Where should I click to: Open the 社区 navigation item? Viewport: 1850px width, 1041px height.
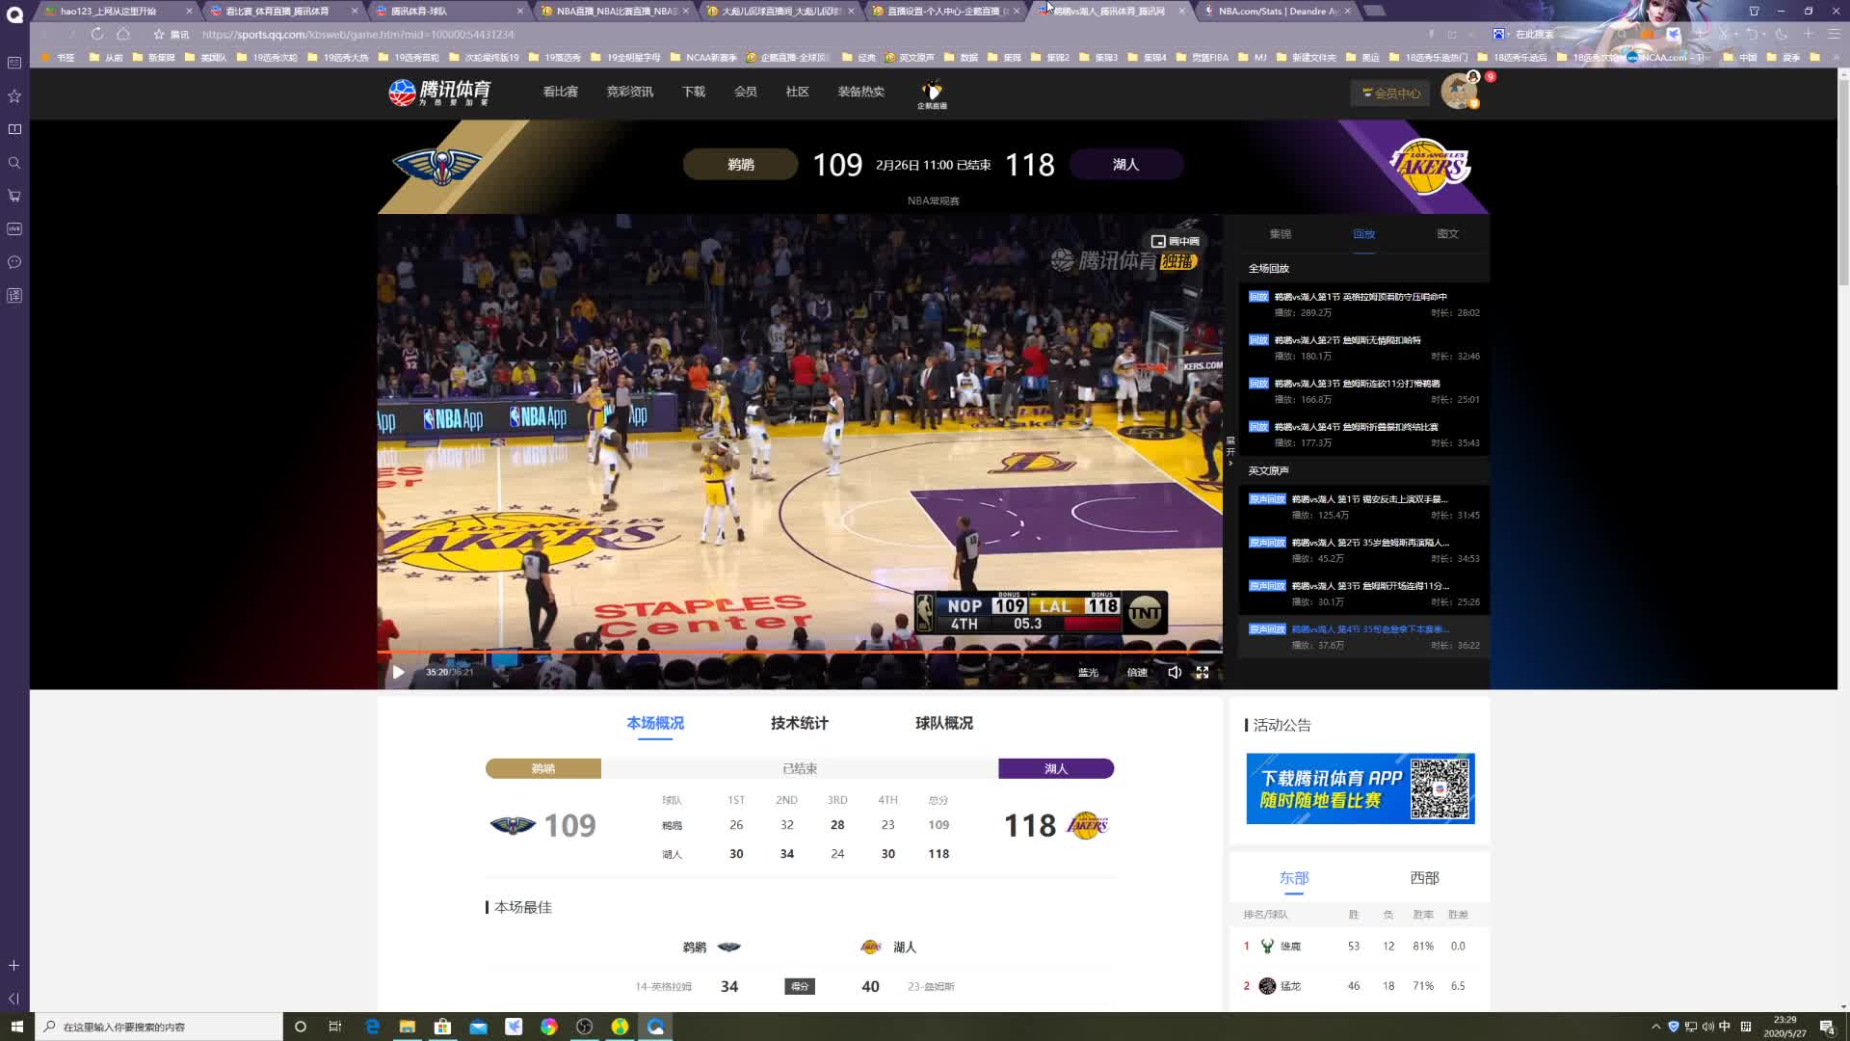tap(797, 92)
